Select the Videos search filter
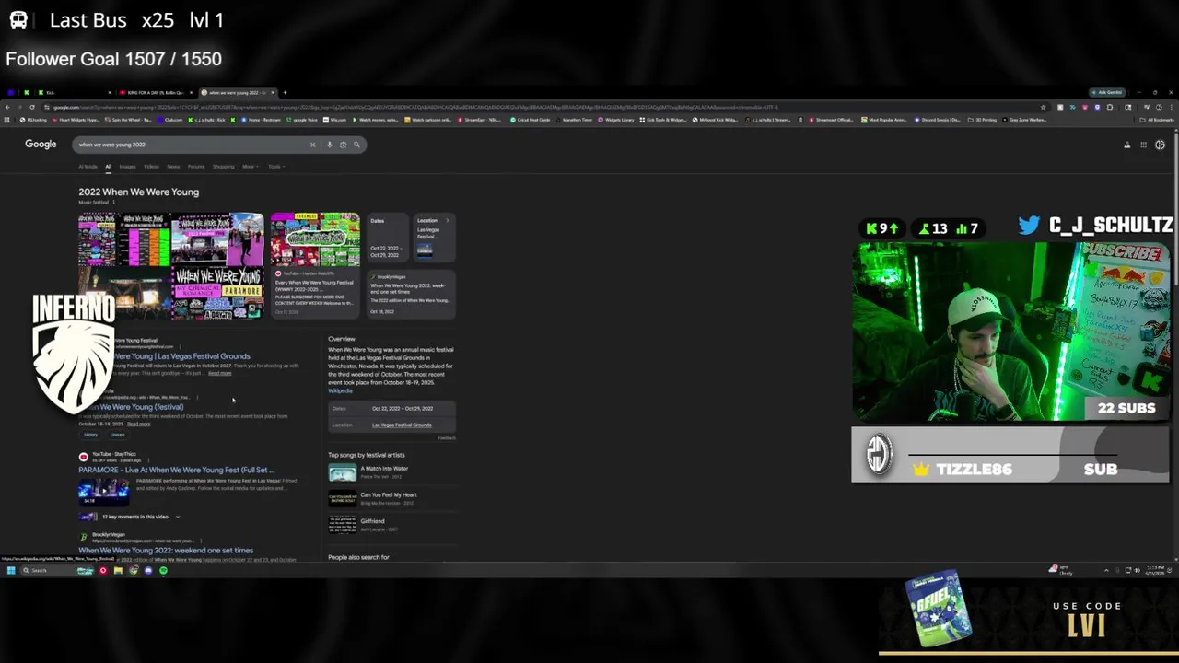This screenshot has height=663, width=1179. point(151,167)
